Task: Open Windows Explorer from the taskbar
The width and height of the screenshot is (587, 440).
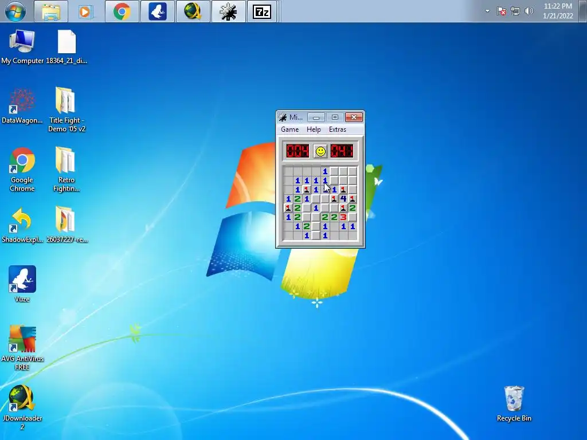Action: coord(51,11)
